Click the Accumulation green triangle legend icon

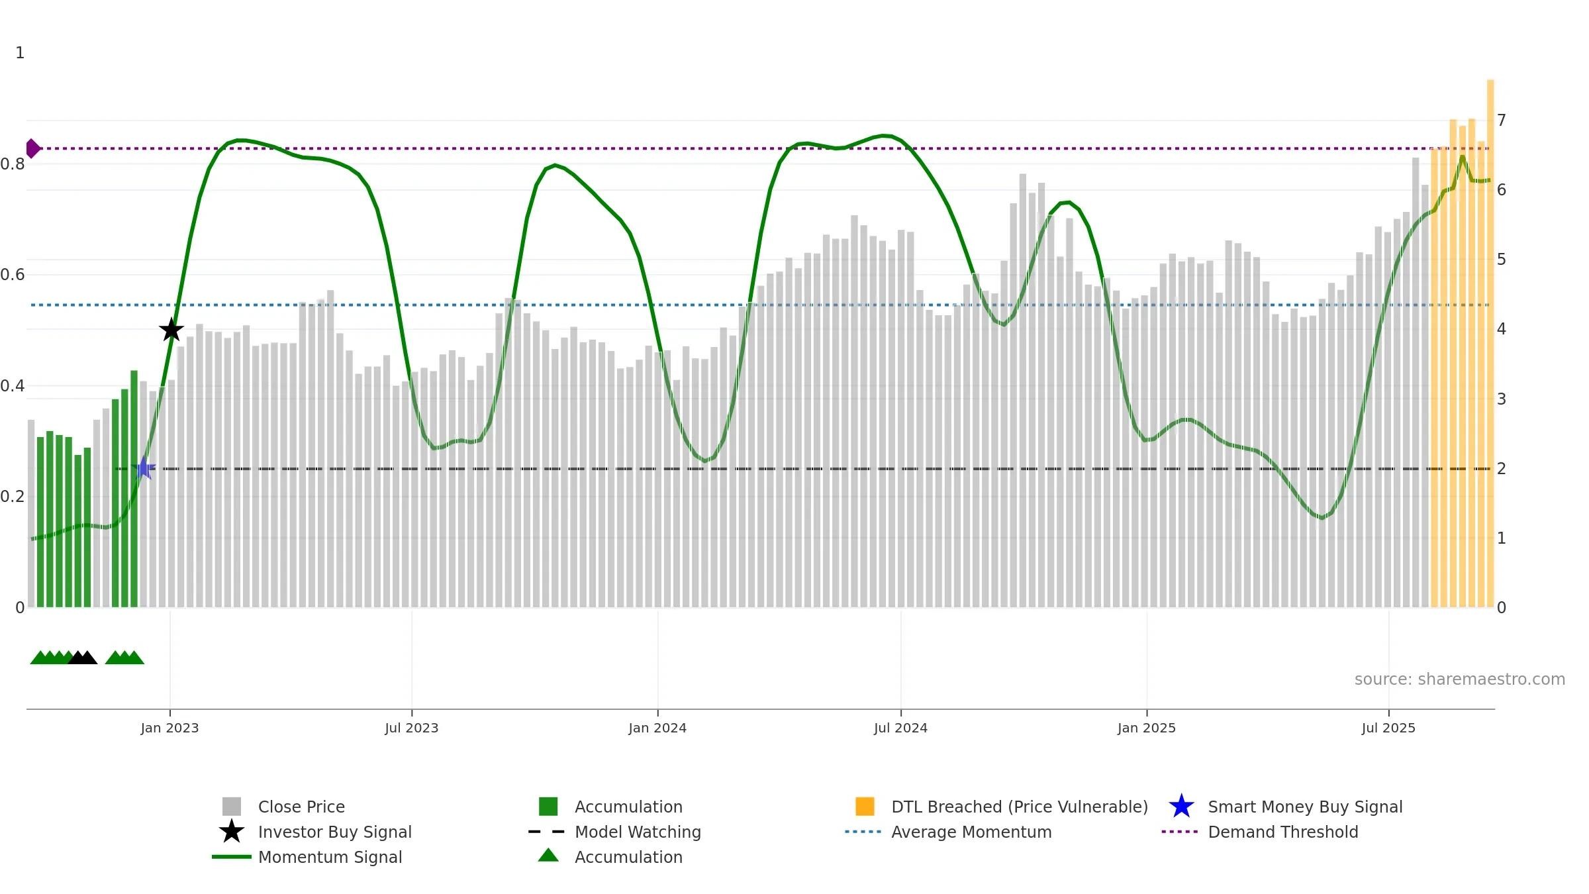[548, 856]
